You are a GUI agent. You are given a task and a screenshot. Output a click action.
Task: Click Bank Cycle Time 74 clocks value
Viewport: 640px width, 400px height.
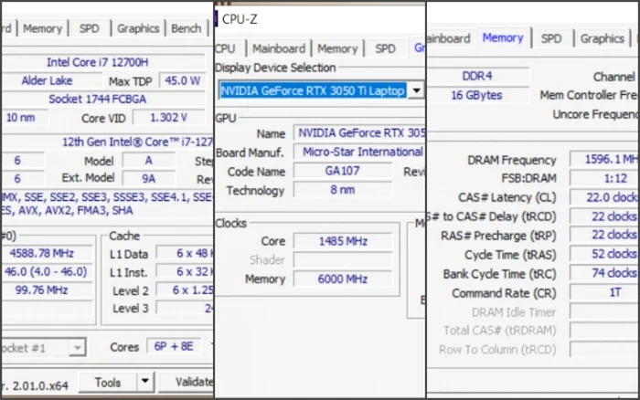pos(604,273)
